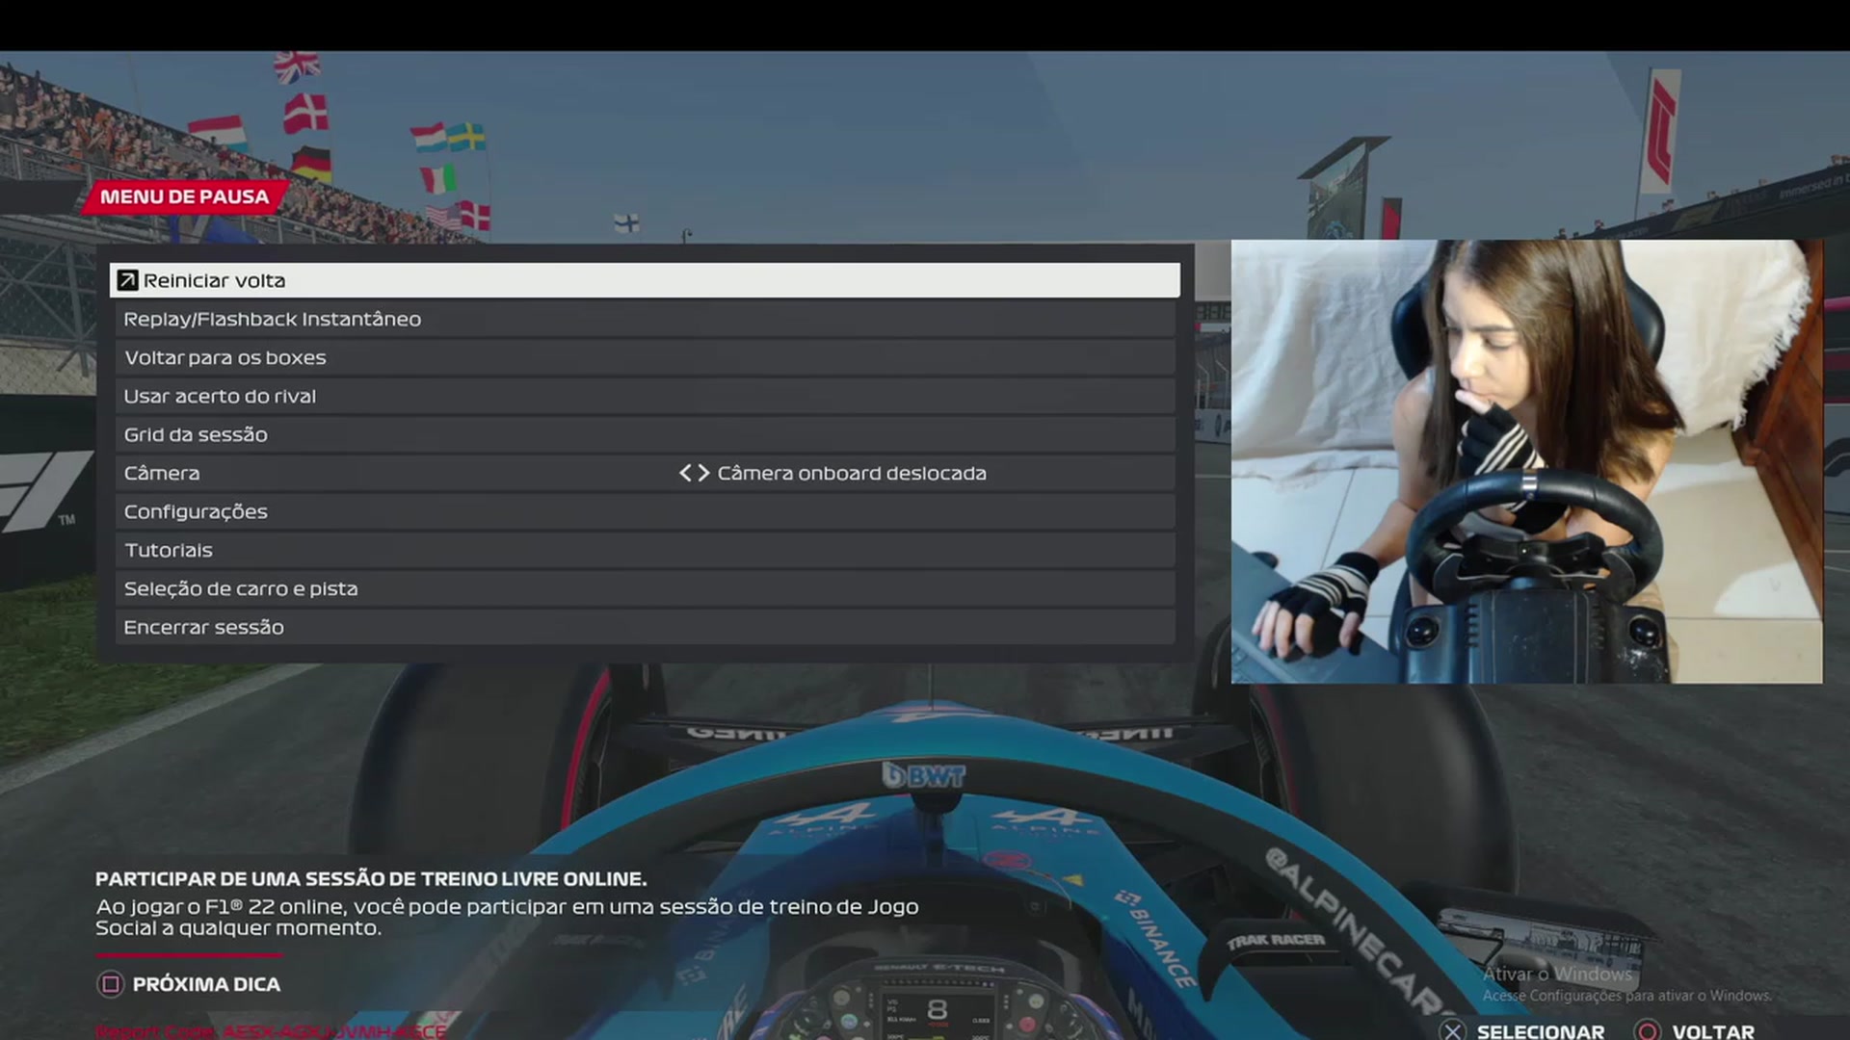
Task: Choose Encerrar sessão
Action: click(645, 627)
